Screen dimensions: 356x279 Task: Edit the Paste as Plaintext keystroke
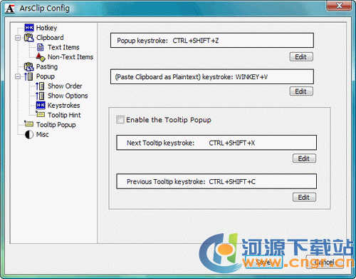(301, 91)
